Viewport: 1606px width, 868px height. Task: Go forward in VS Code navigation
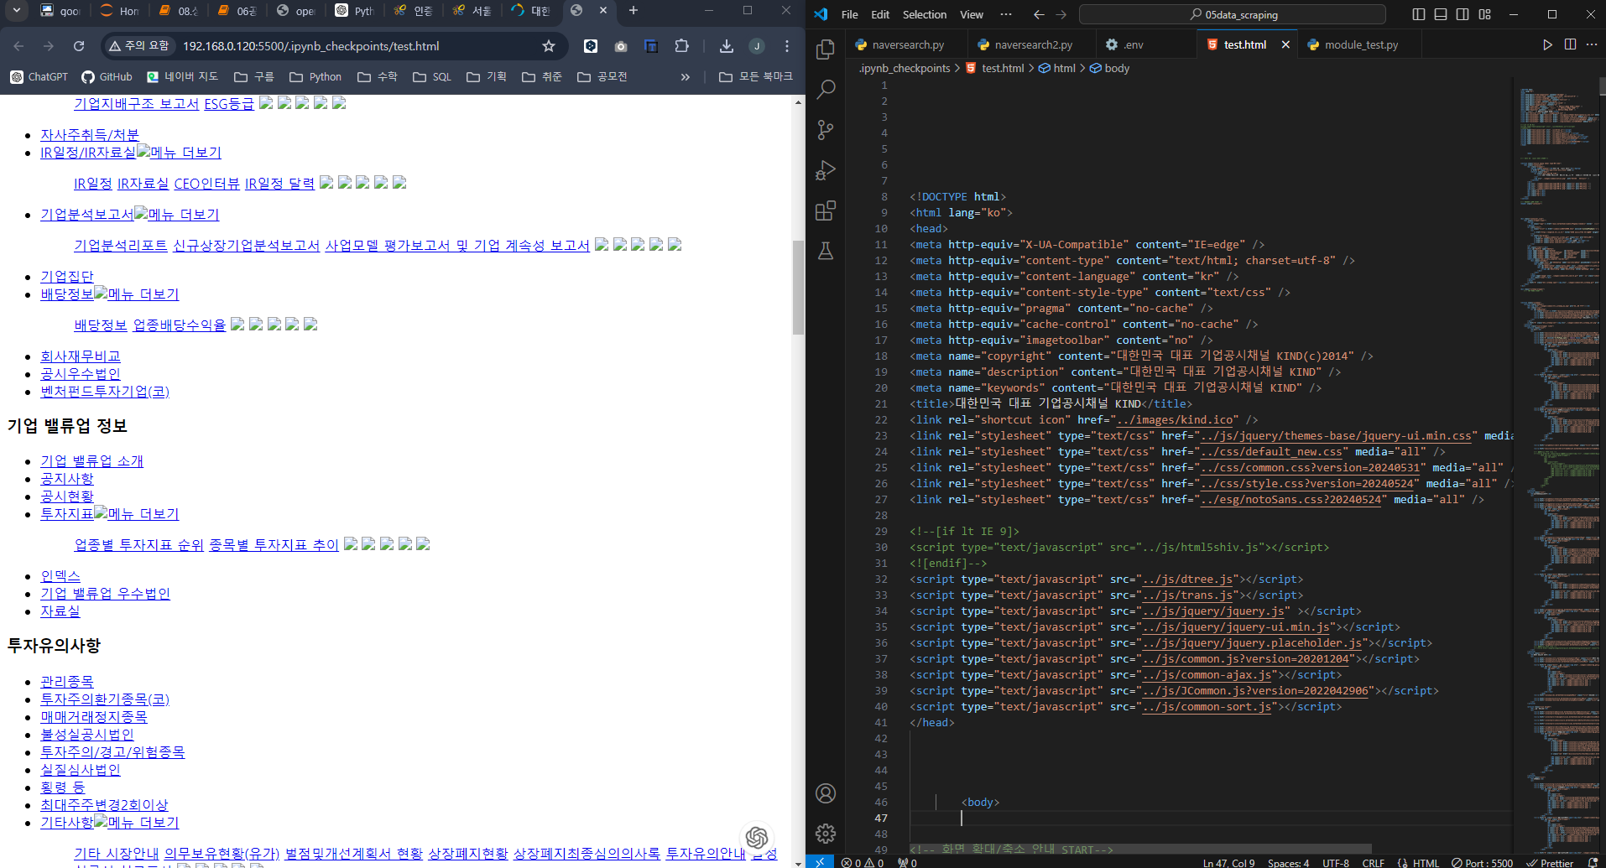click(1061, 14)
